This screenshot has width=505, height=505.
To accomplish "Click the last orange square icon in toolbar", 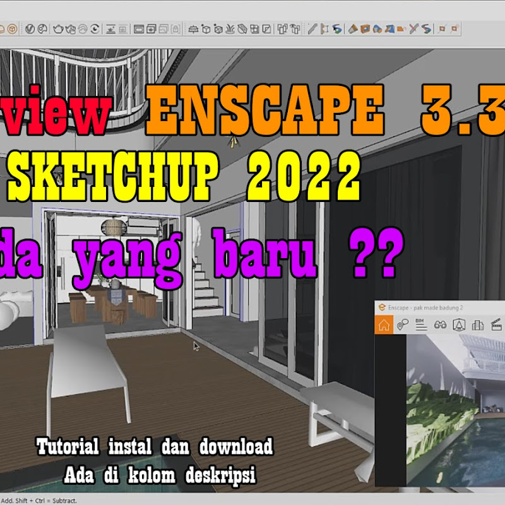I will pos(454,29).
